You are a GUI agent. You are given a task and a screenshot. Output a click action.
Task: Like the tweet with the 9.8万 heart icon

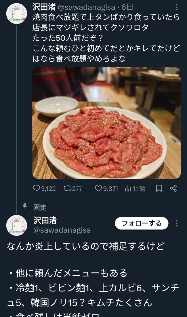[98, 188]
